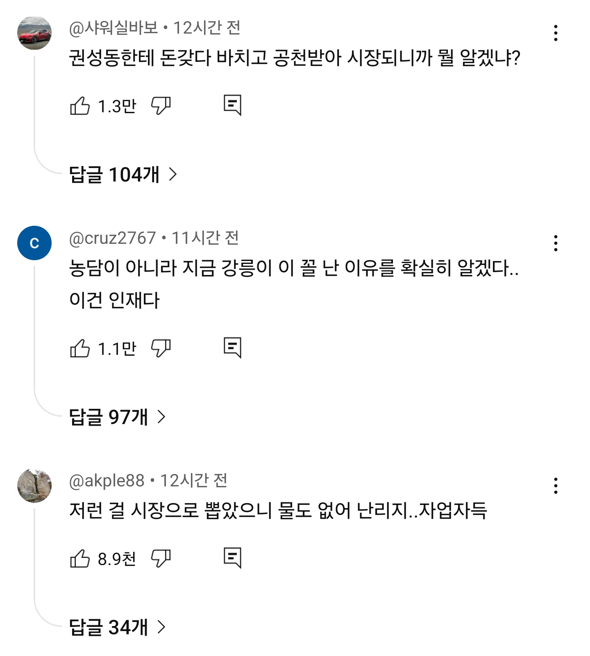This screenshot has width=590, height=656.
Task: Open more options for @샤워실바보's comment
Action: pos(556,33)
